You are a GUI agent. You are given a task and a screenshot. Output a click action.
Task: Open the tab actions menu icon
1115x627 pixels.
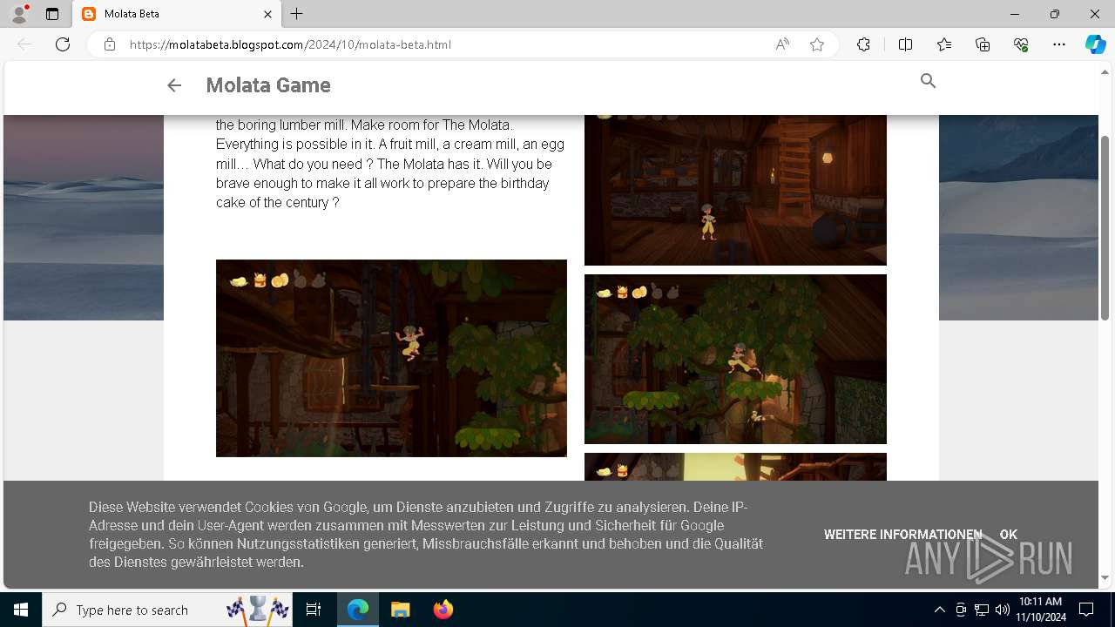pyautogui.click(x=52, y=14)
